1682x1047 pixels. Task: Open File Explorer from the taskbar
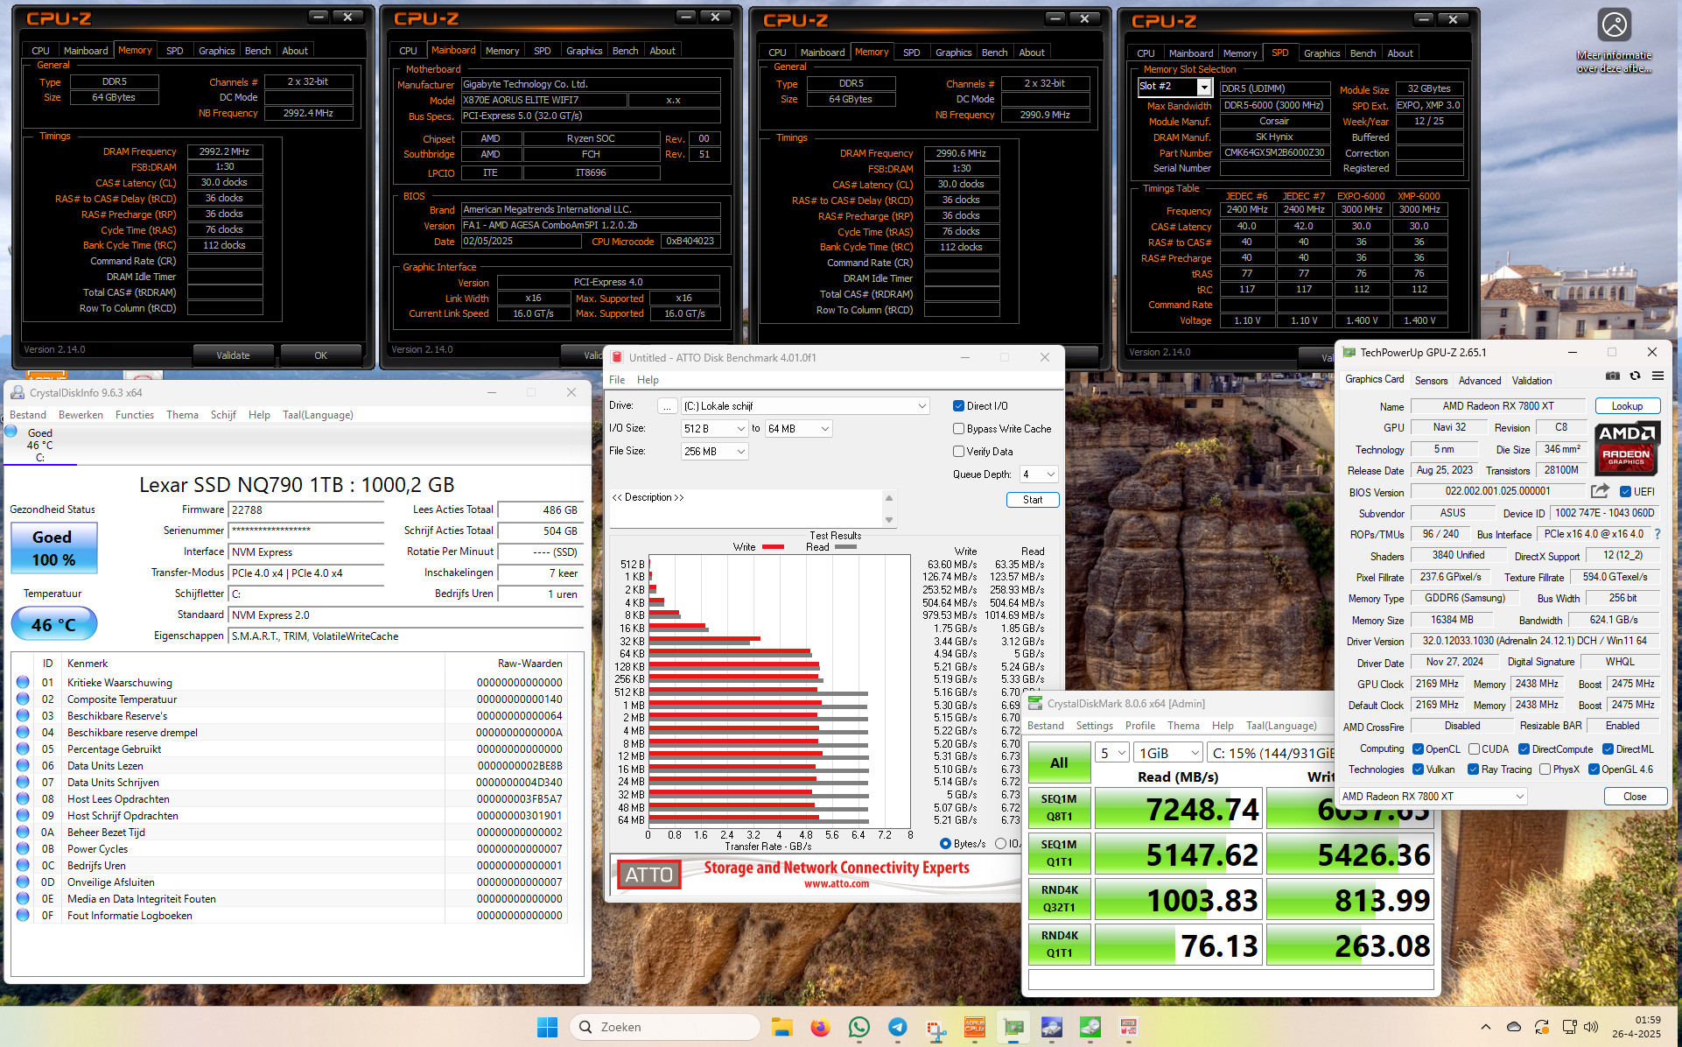(781, 1027)
